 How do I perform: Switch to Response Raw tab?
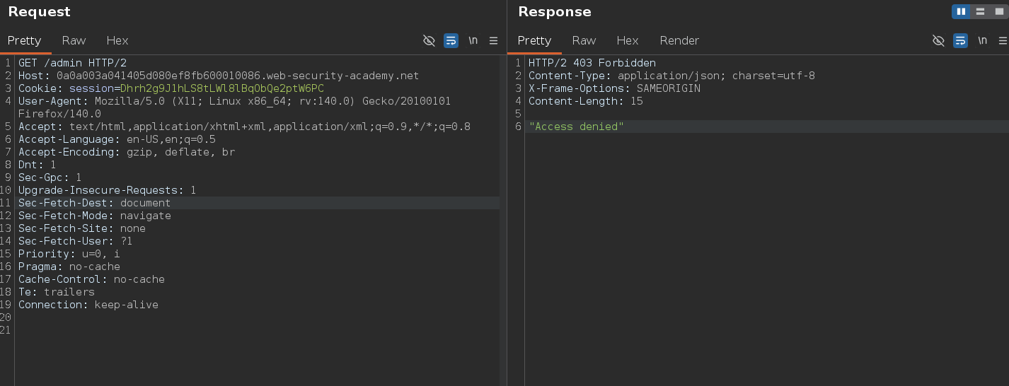pyautogui.click(x=584, y=40)
